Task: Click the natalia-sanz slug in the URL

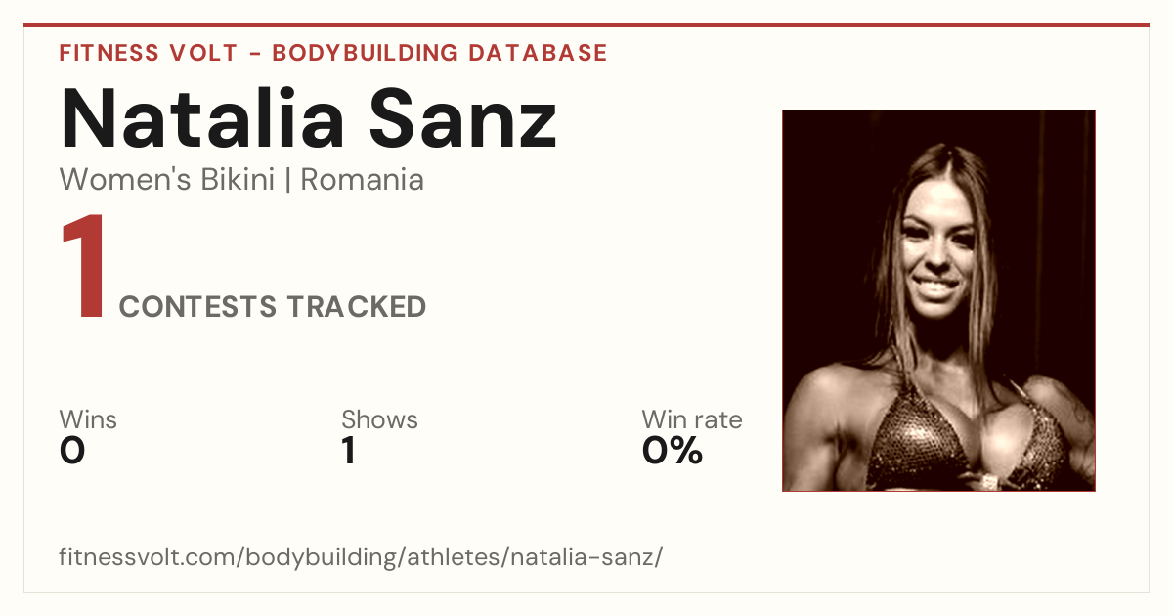Action: [x=590, y=557]
